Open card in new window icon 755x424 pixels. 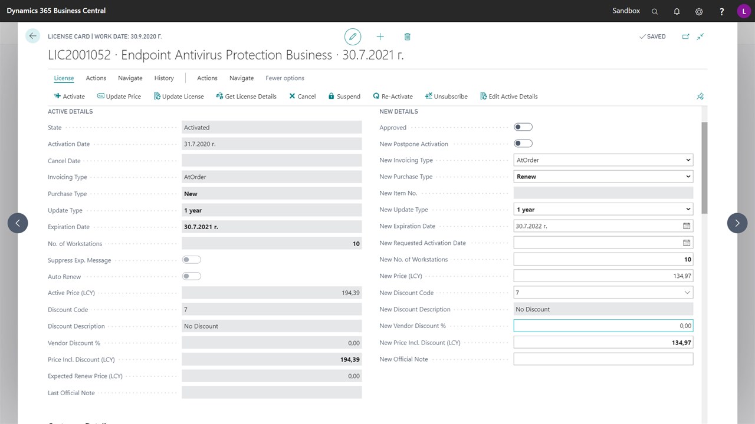pos(685,37)
